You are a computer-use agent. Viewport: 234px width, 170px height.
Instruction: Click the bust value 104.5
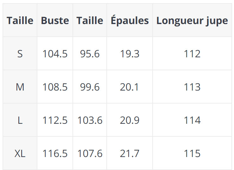pos(55,54)
